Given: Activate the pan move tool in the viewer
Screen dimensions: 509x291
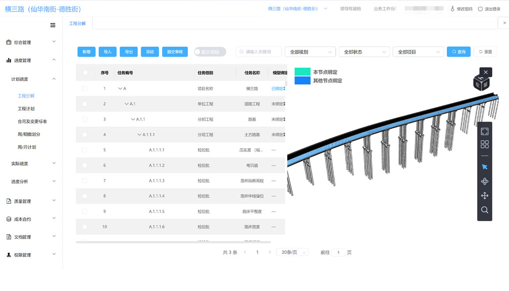Looking at the screenshot, I should pos(484,195).
